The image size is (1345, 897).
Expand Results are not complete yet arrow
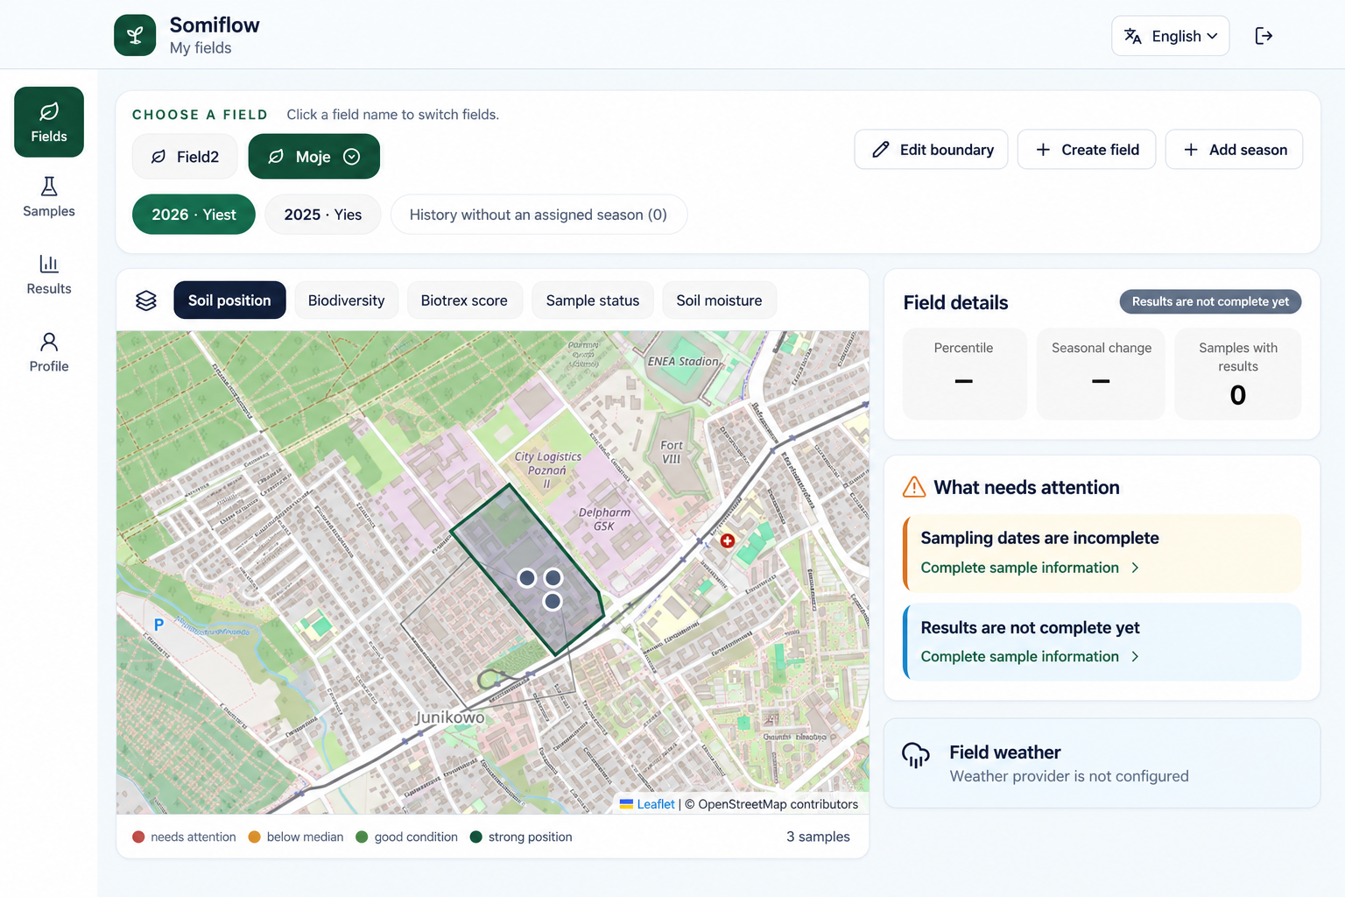point(1136,656)
